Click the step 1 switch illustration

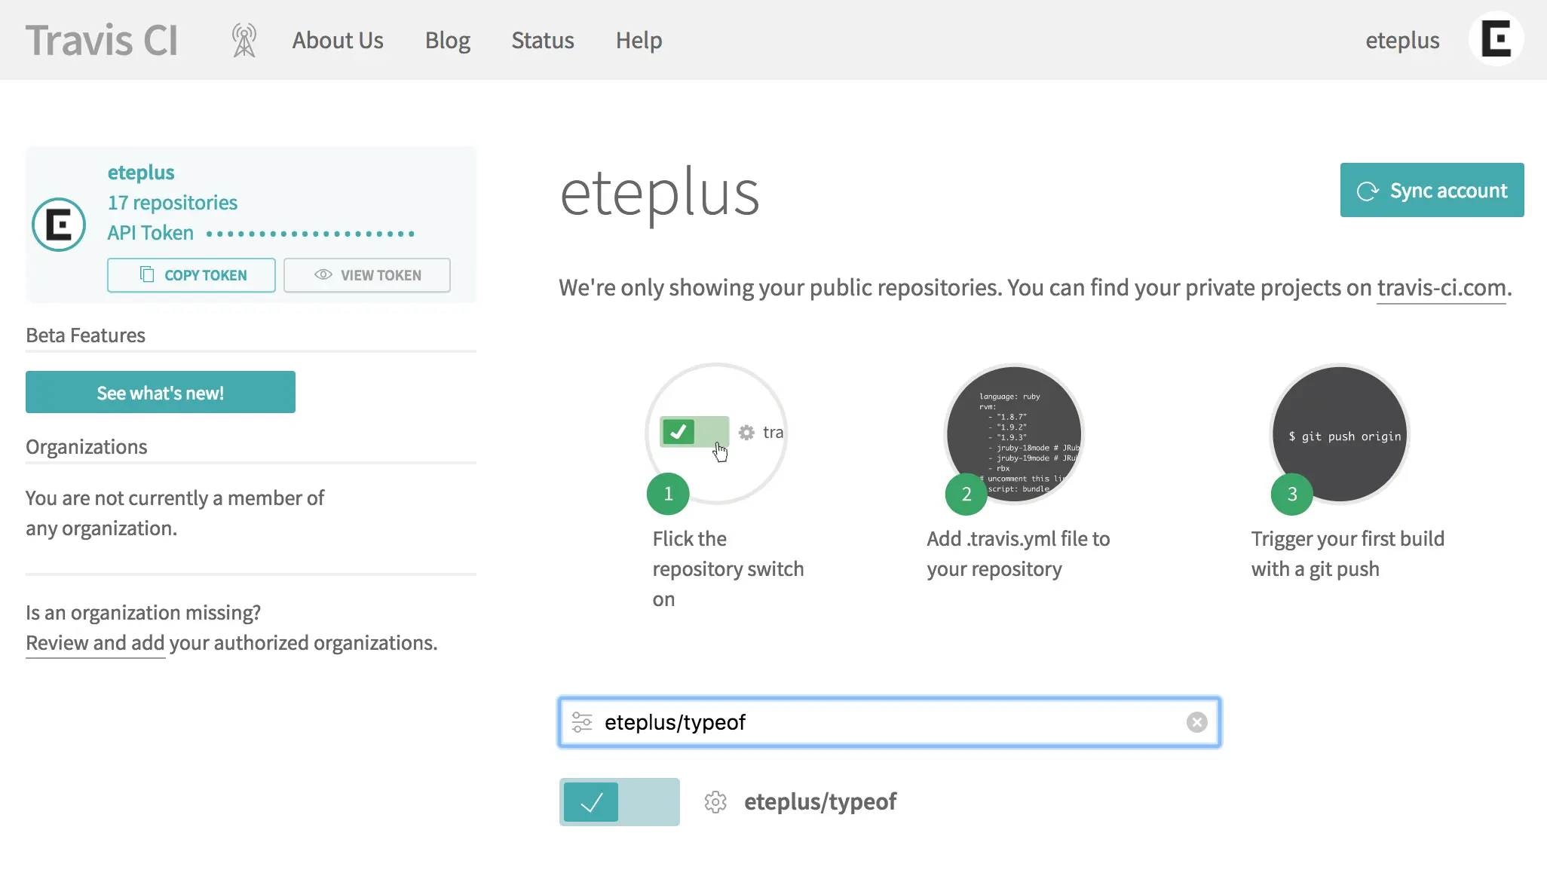694,432
